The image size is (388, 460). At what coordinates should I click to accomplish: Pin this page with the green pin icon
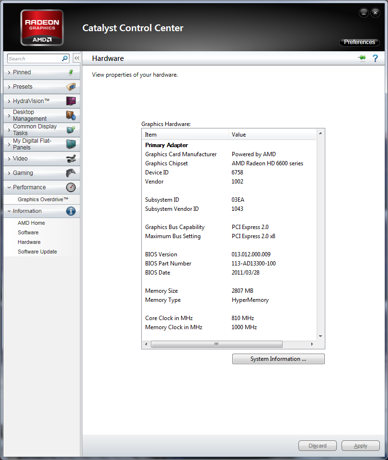[x=362, y=58]
